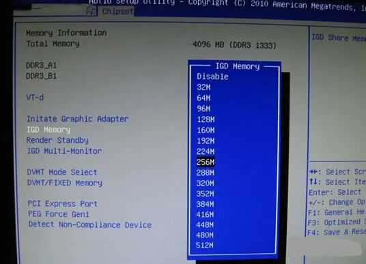
Task: Open the PCI Express Port setting
Action: 63,204
